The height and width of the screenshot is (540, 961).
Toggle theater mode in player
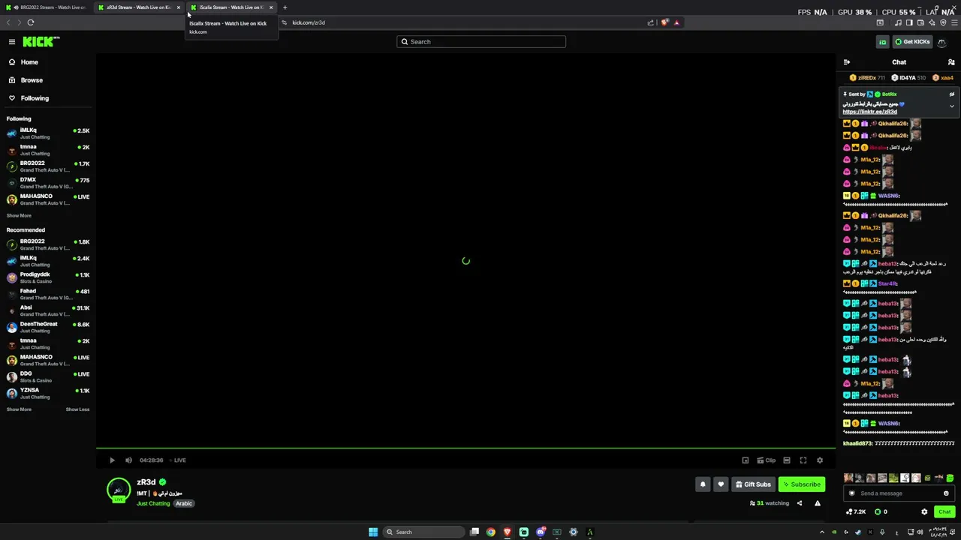point(787,460)
